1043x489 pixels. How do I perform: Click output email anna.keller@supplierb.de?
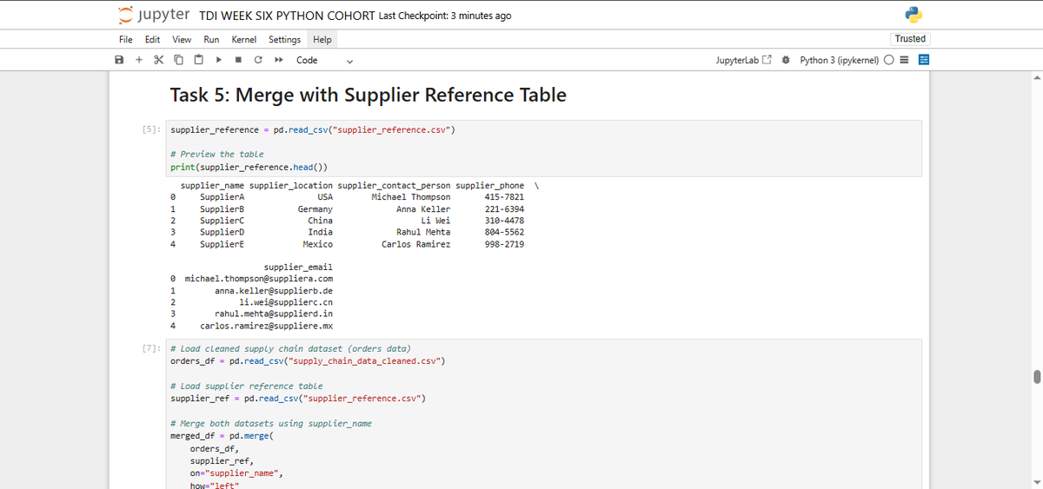(273, 290)
